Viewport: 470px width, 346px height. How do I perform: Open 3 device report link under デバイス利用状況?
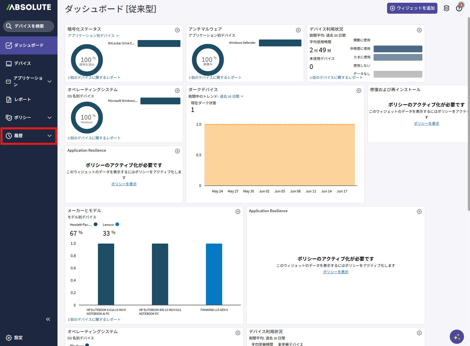click(x=336, y=77)
